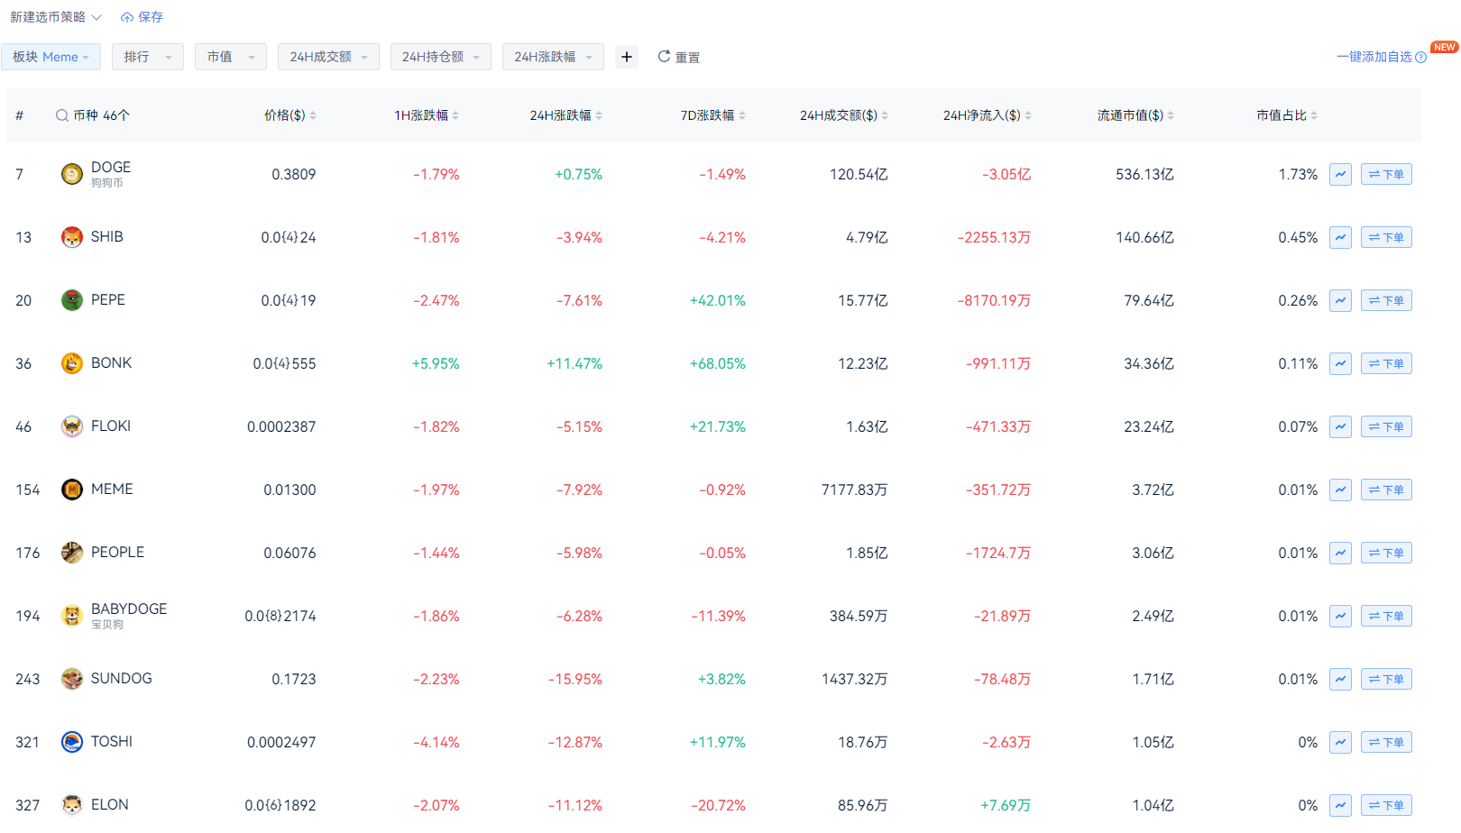Click the BONK coin logo

(x=72, y=363)
